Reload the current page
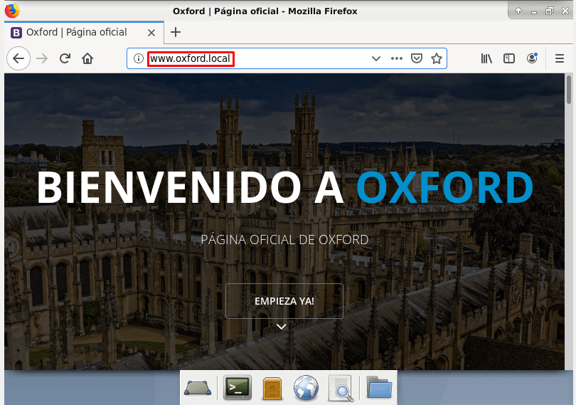This screenshot has width=576, height=405. pyautogui.click(x=65, y=58)
